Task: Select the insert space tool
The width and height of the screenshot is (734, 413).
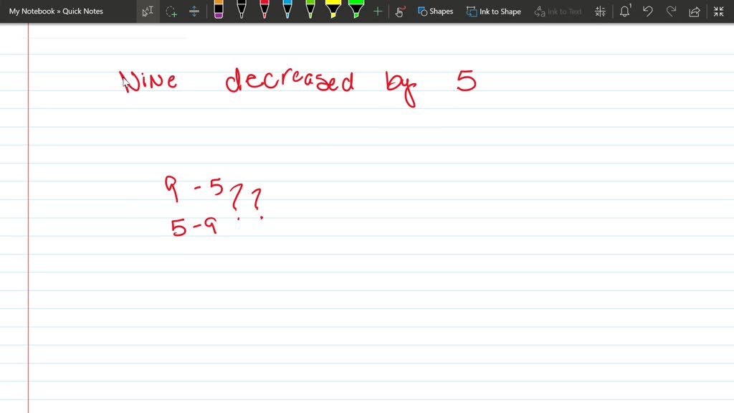Action: point(194,11)
